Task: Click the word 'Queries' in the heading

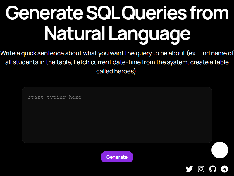Action: click(x=155, y=13)
